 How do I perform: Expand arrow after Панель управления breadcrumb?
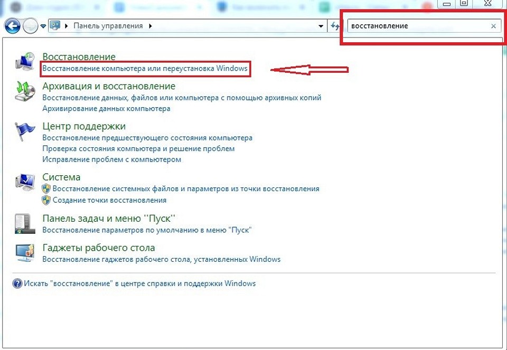pyautogui.click(x=151, y=26)
